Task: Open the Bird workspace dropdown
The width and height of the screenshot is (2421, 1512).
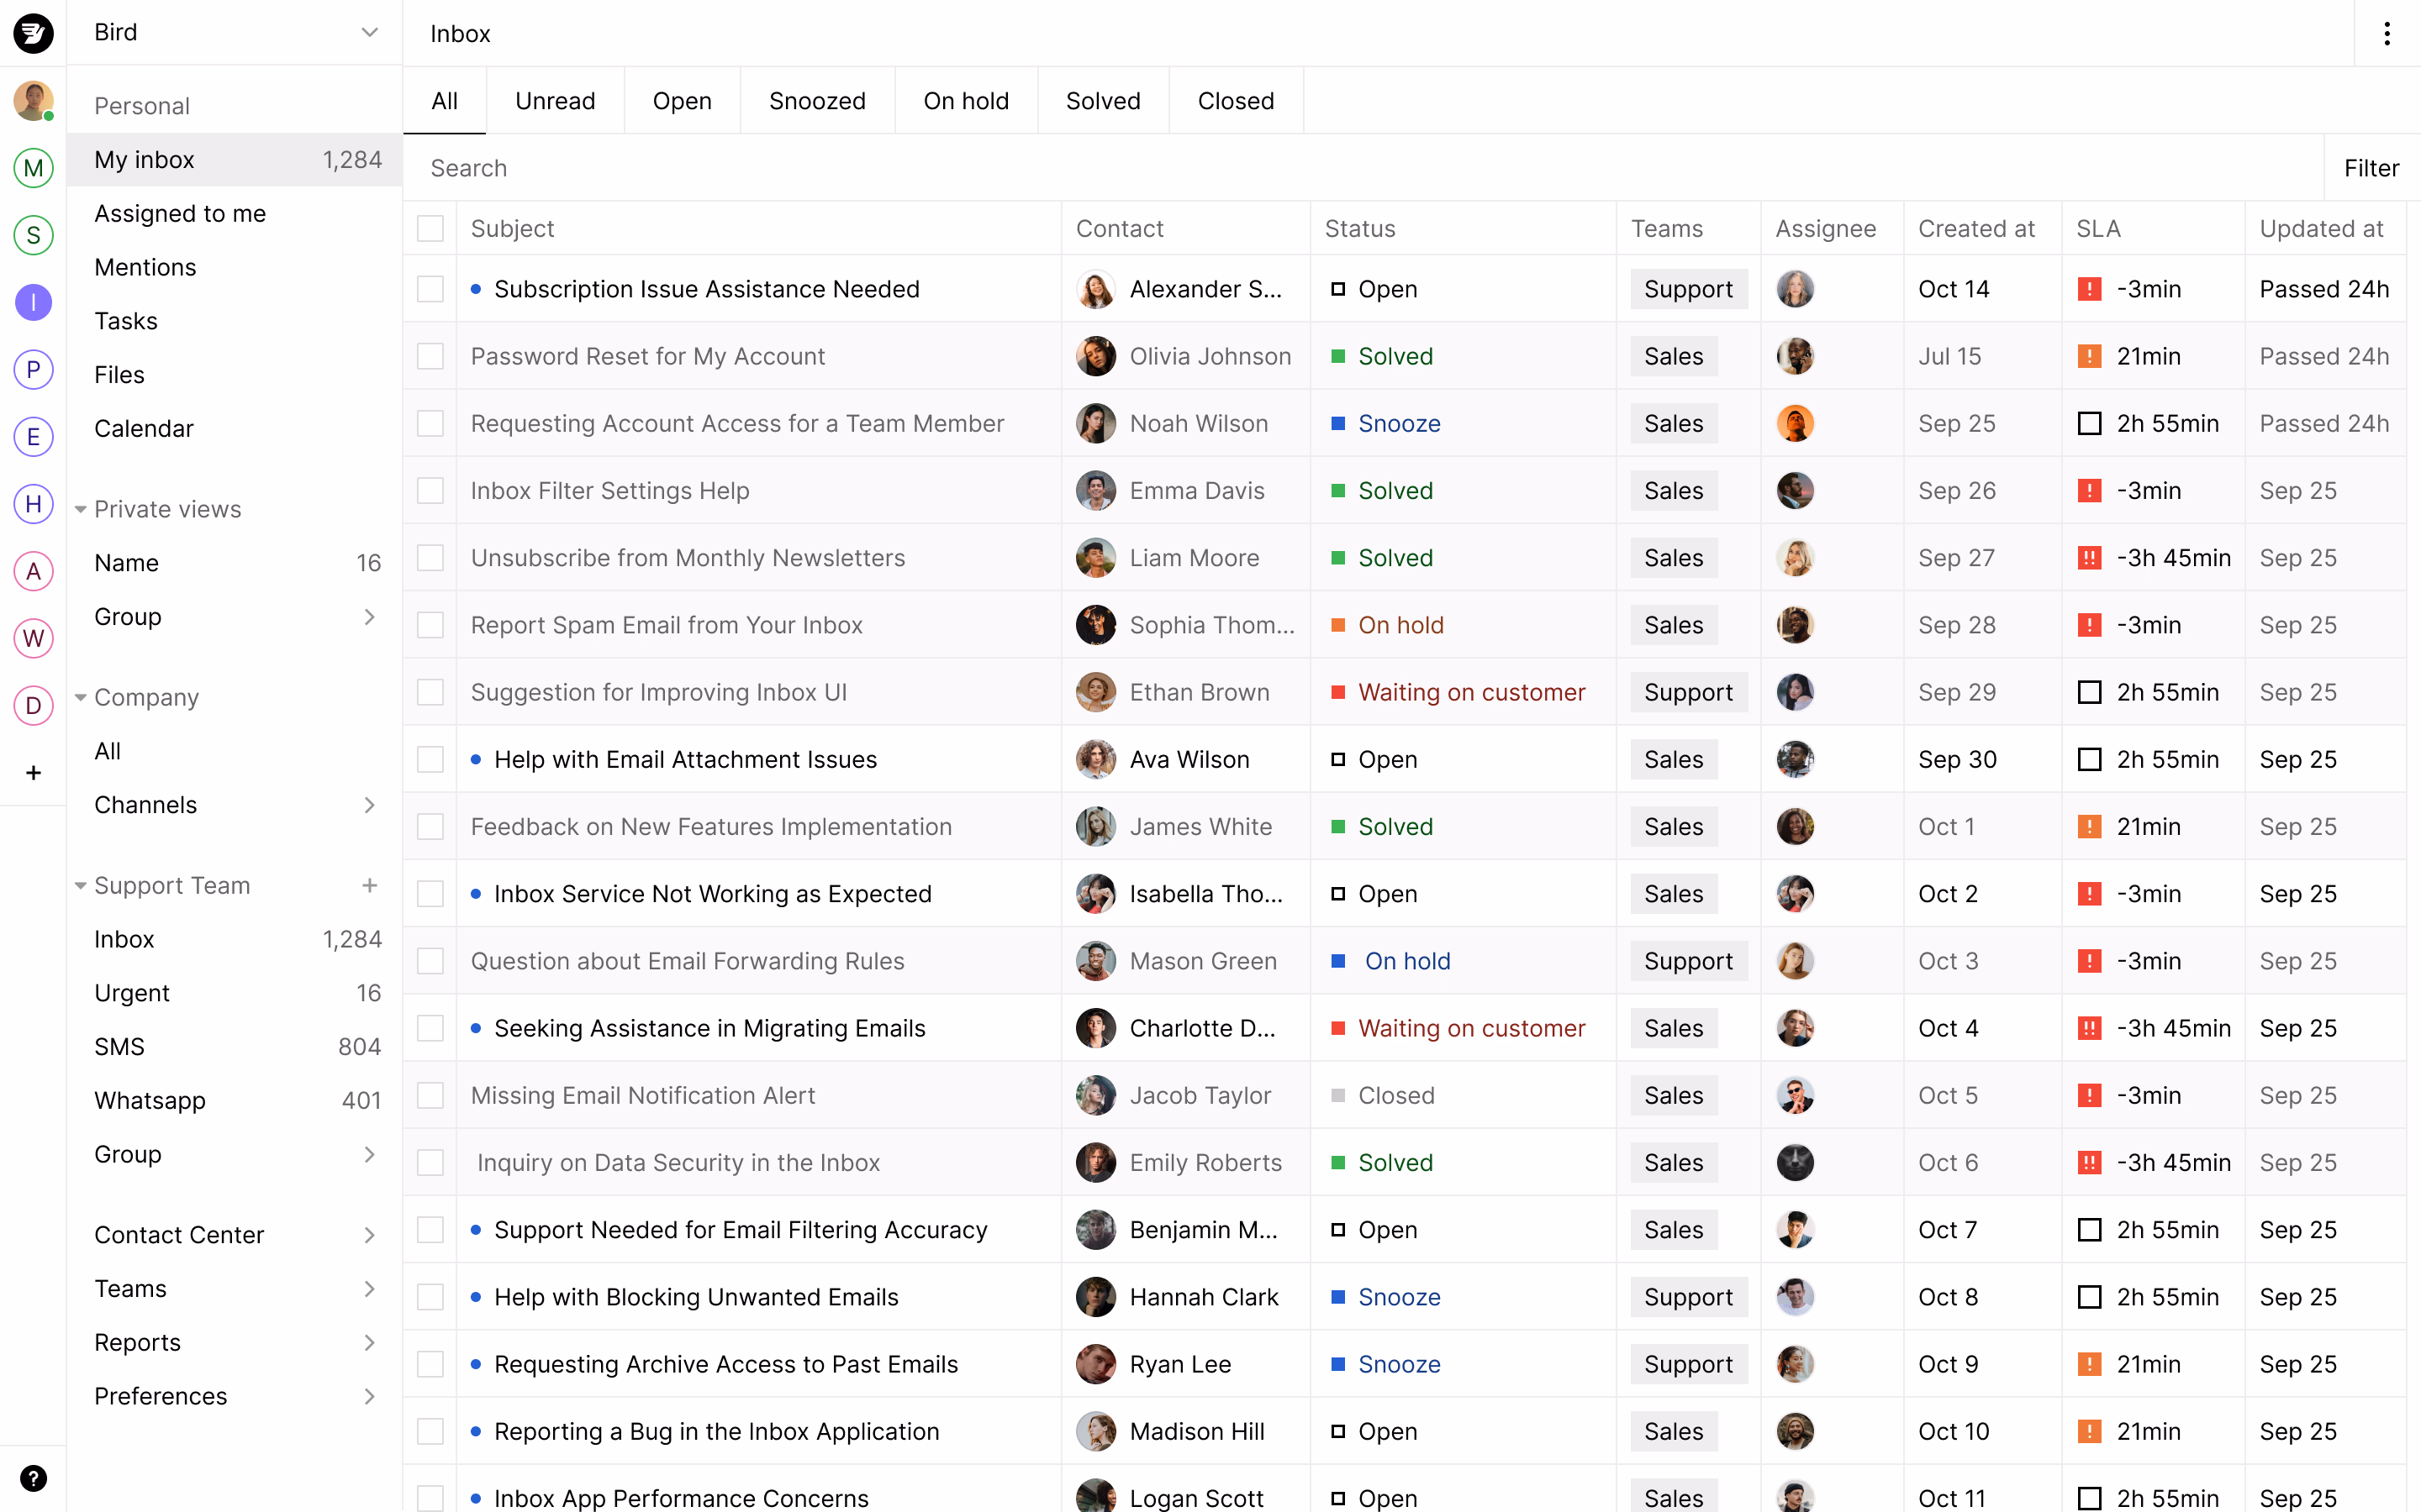Action: (x=369, y=33)
